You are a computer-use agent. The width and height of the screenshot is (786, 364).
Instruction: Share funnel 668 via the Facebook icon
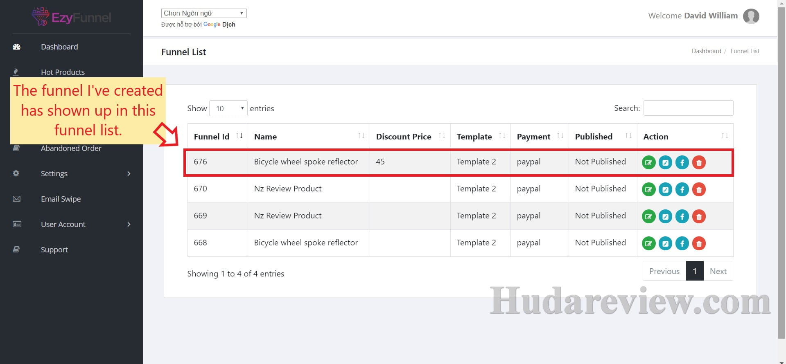click(x=682, y=243)
